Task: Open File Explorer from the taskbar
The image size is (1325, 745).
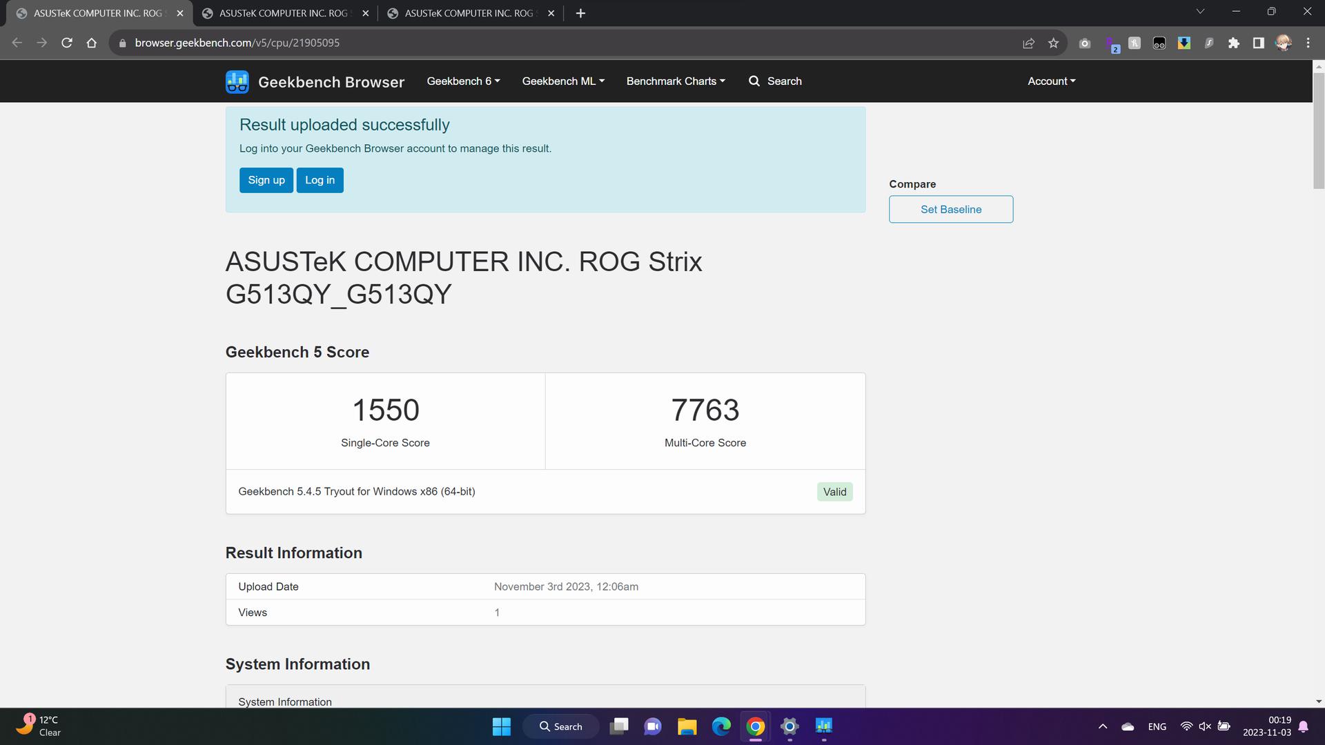Action: (x=687, y=726)
